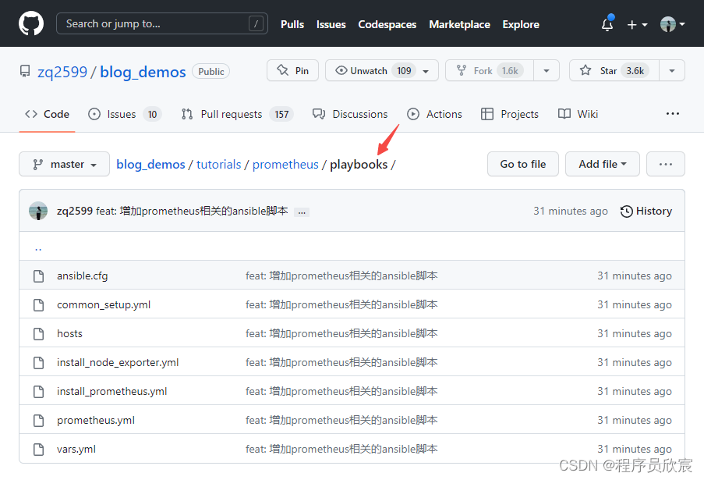Click Go to file button
The height and width of the screenshot is (480, 704).
coord(523,164)
